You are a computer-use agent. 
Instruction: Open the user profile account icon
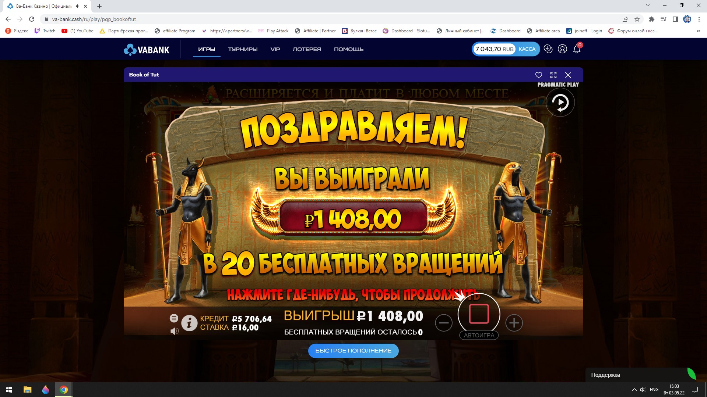click(x=562, y=49)
